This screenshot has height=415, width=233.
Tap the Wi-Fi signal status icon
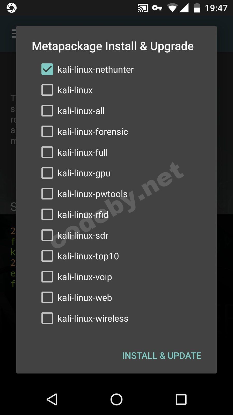coord(172,8)
